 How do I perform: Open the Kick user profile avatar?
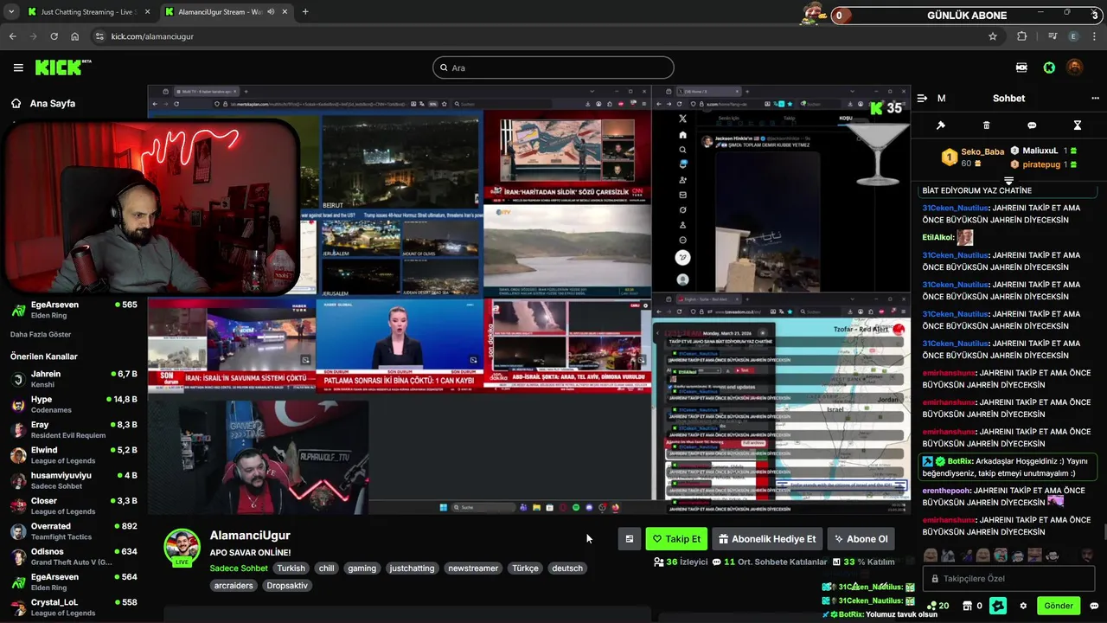[x=1074, y=67]
